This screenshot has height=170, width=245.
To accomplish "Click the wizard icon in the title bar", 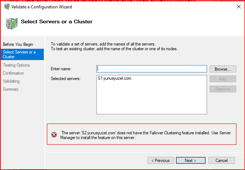I will click(6, 7).
